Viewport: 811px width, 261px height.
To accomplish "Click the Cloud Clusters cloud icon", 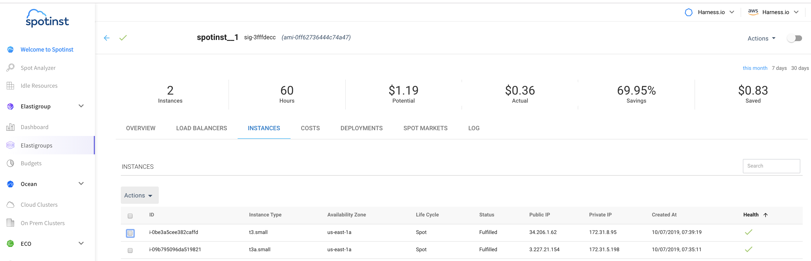I will [x=10, y=205].
